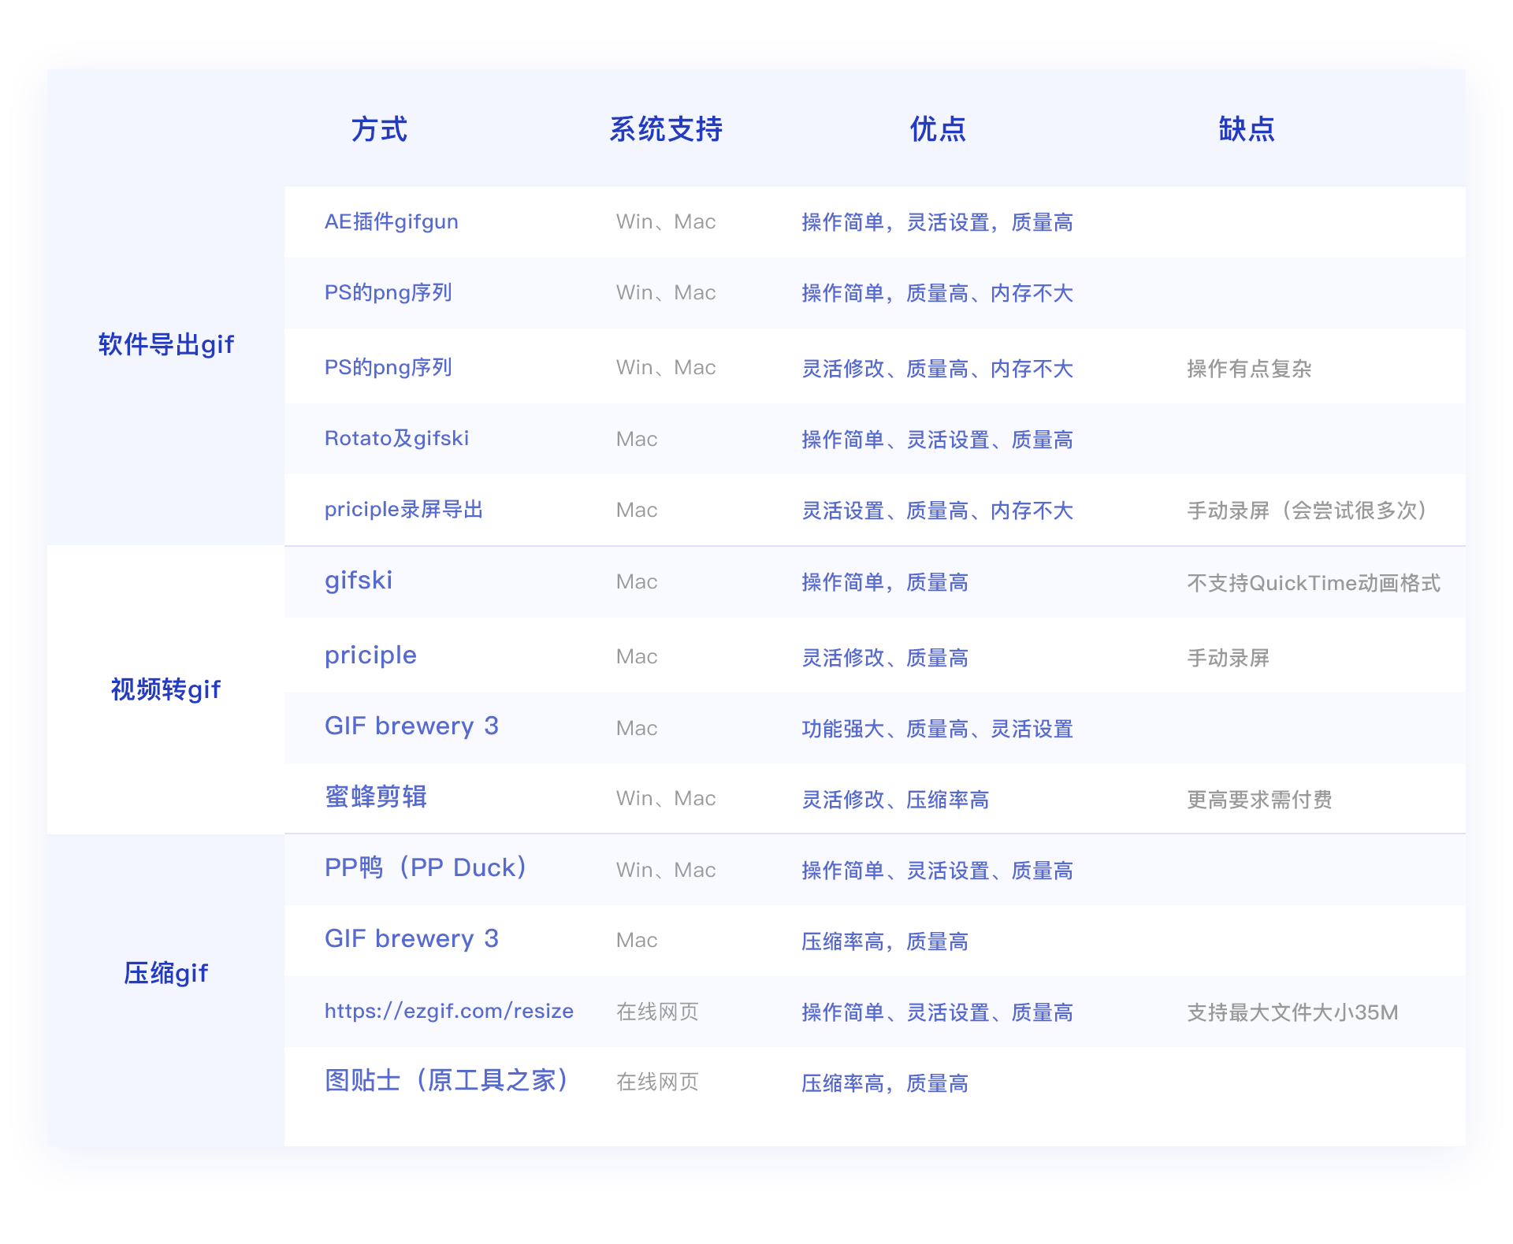Click the 图贴士（原工具之家） method cell
Image resolution: width=1513 pixels, height=1244 pixels.
(447, 1080)
